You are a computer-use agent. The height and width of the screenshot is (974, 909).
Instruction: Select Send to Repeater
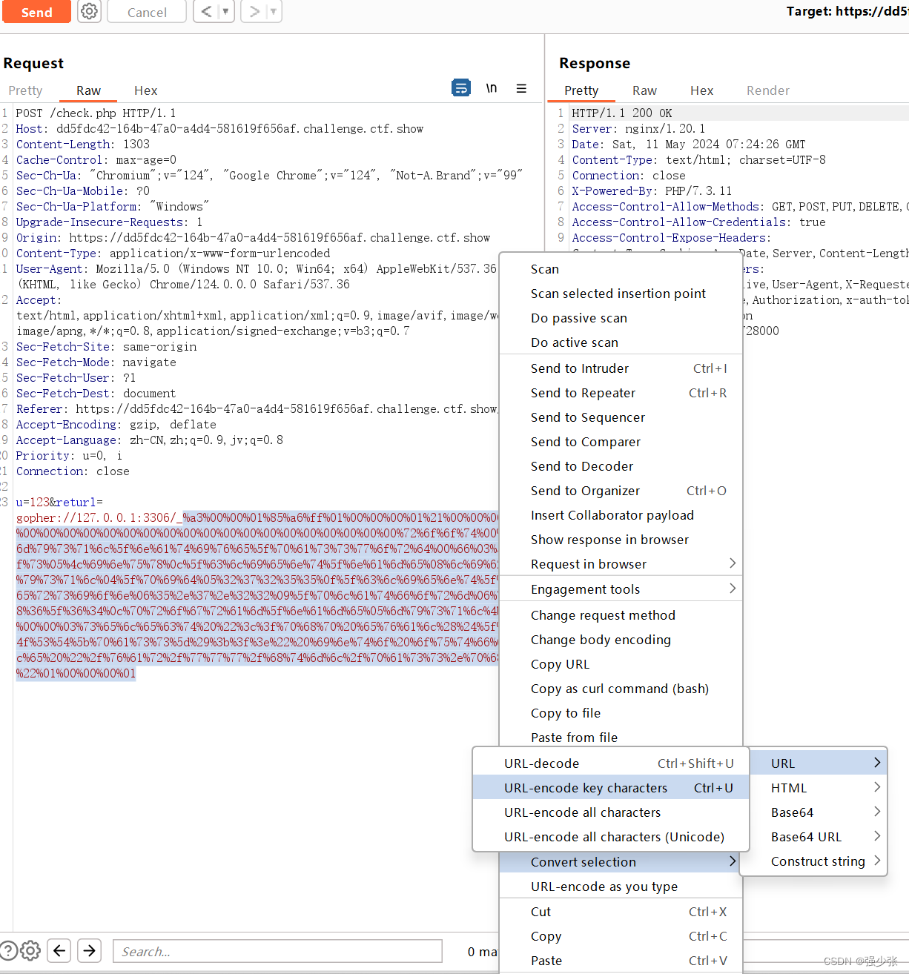621,393
